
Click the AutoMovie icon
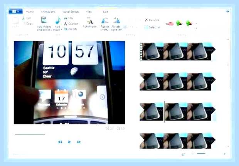tap(90, 20)
